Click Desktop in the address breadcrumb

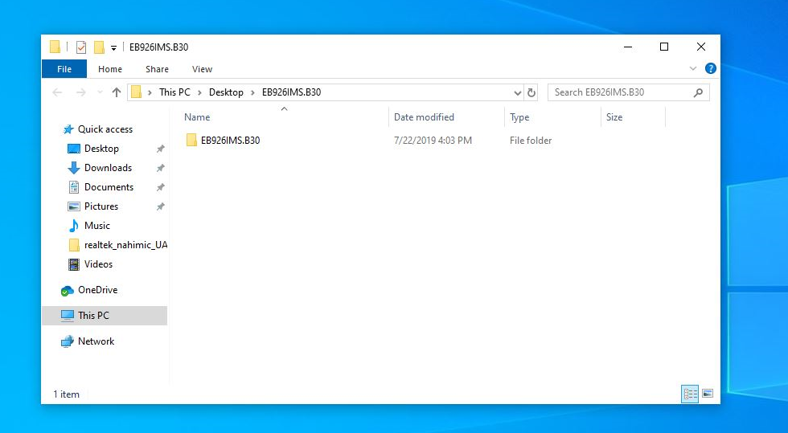[x=226, y=92]
